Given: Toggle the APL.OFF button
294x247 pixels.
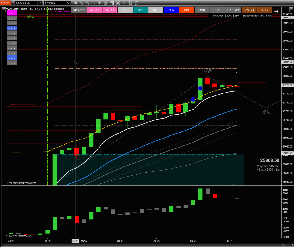Looking at the screenshot, I should [233, 10].
